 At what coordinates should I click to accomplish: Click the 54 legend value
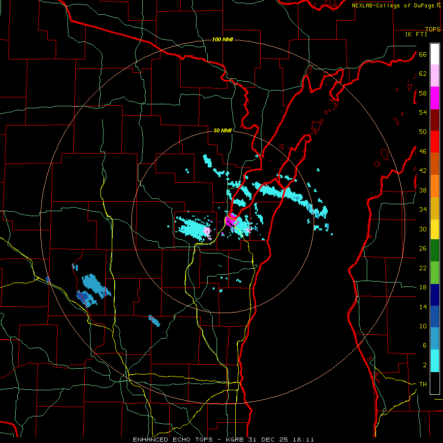click(423, 112)
